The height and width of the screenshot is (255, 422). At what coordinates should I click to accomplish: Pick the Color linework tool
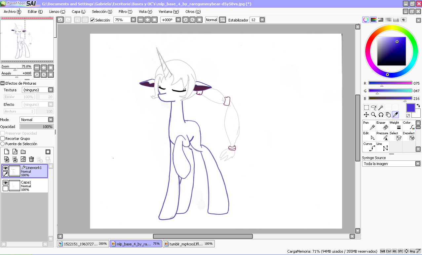(x=408, y=125)
